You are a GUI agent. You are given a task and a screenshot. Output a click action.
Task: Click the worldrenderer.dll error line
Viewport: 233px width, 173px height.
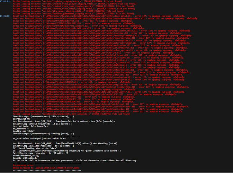pyautogui.click(x=100, y=48)
